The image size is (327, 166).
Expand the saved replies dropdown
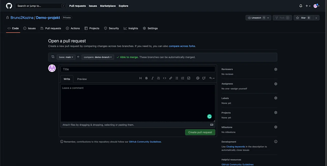[x=212, y=78]
